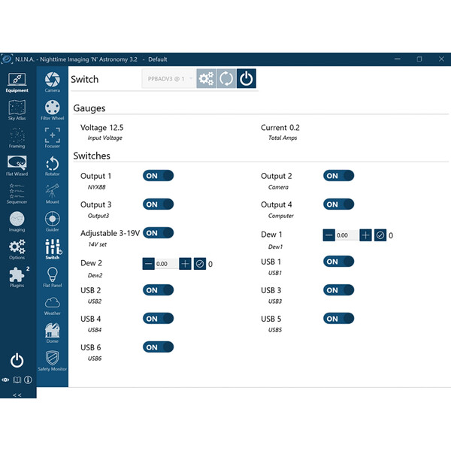Select the Weather equipment tab
The width and height of the screenshot is (451, 451).
point(53,305)
